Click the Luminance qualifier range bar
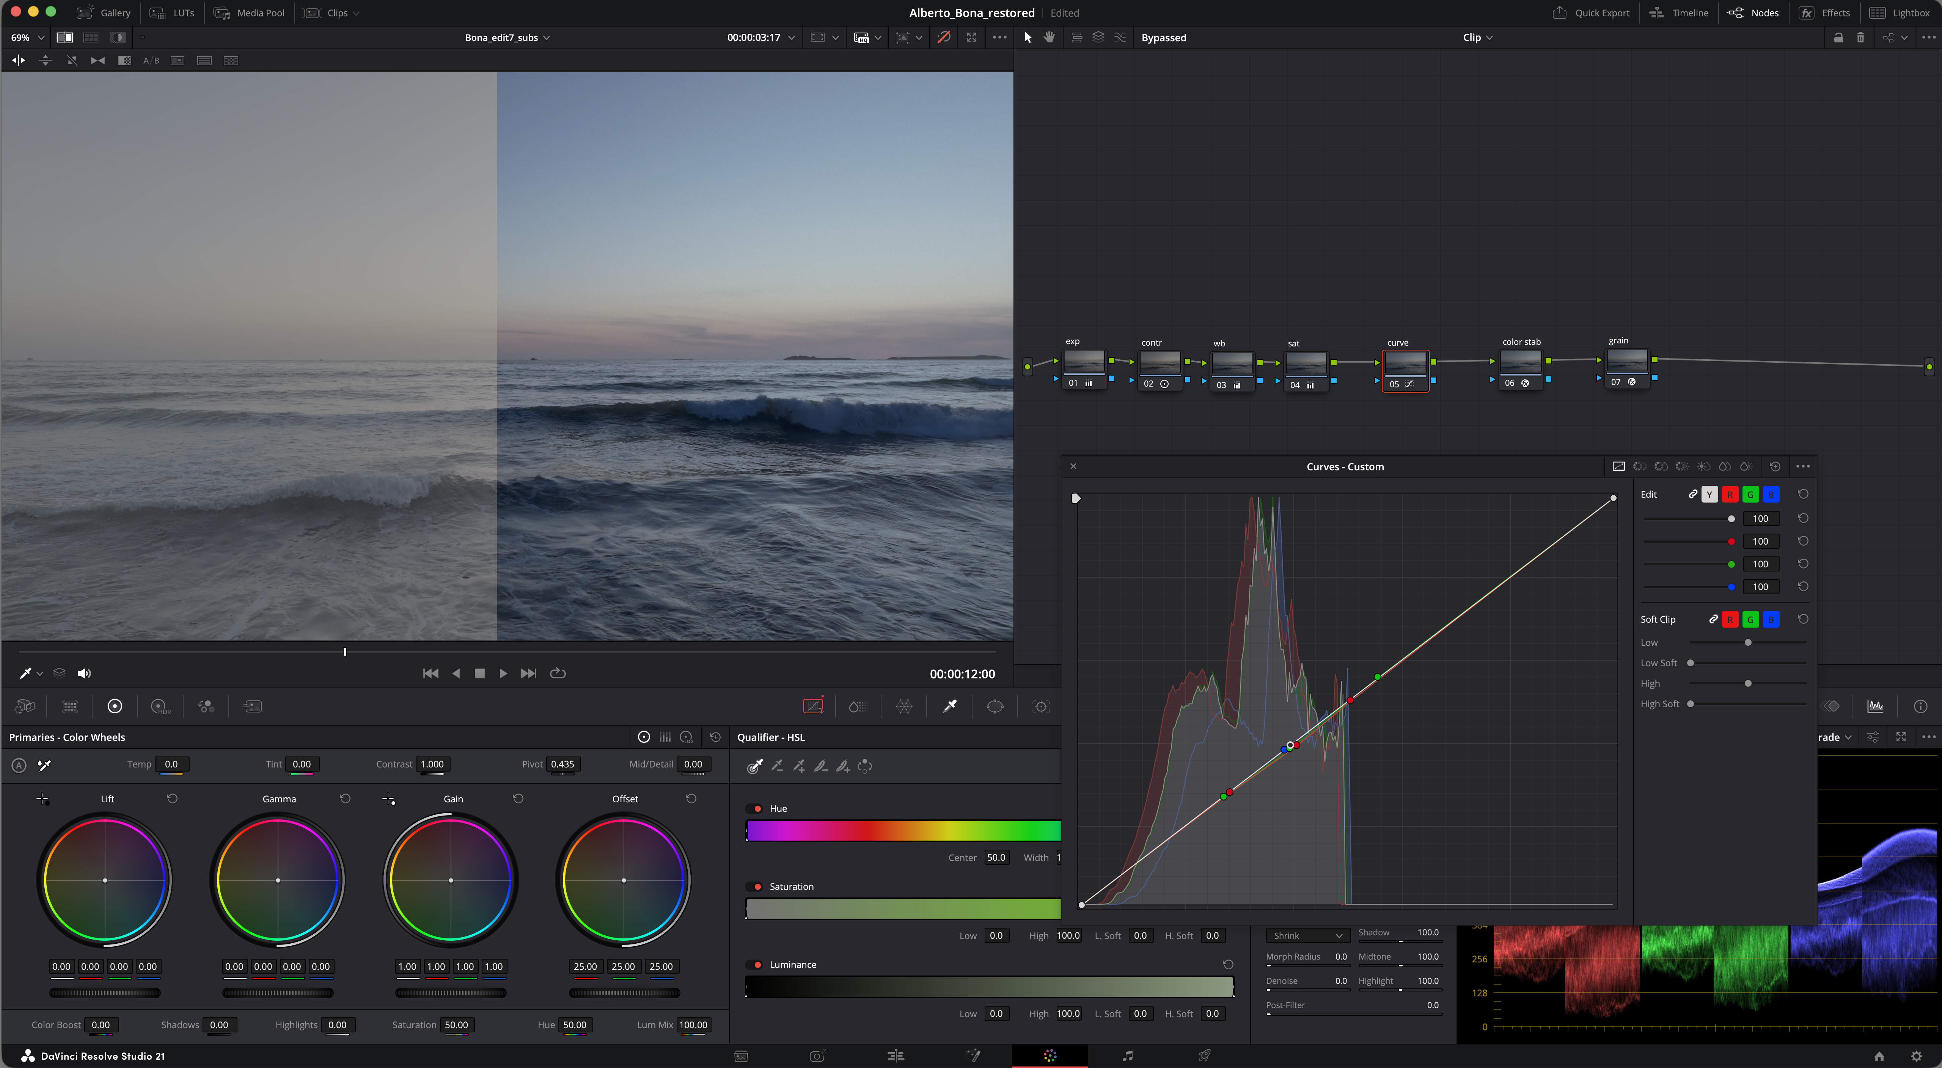Screen dimensions: 1942x1068 tap(989, 987)
